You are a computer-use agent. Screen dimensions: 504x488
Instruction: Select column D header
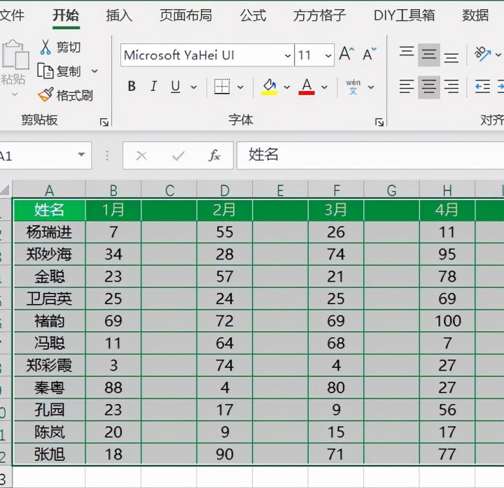[225, 190]
